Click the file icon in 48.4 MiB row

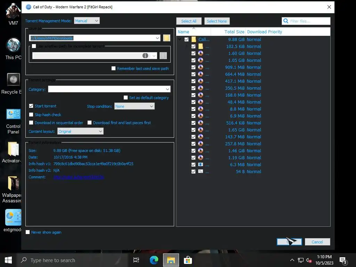click(x=201, y=102)
